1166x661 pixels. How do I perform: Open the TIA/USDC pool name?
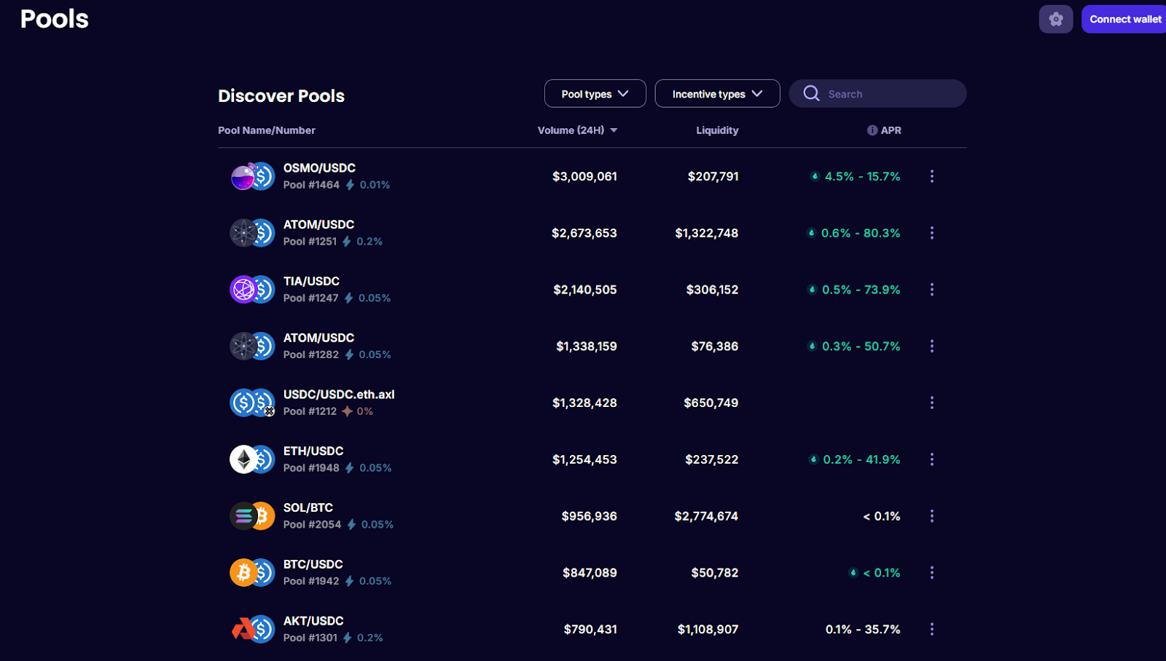click(311, 281)
